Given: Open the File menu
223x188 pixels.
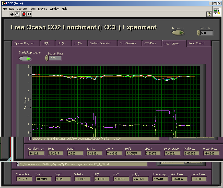Looking at the screenshot, I should [x=5, y=9].
